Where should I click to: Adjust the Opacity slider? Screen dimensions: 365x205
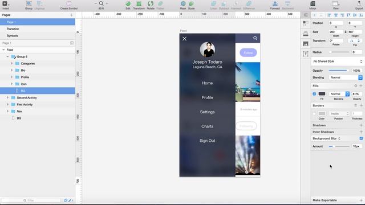pos(339,71)
